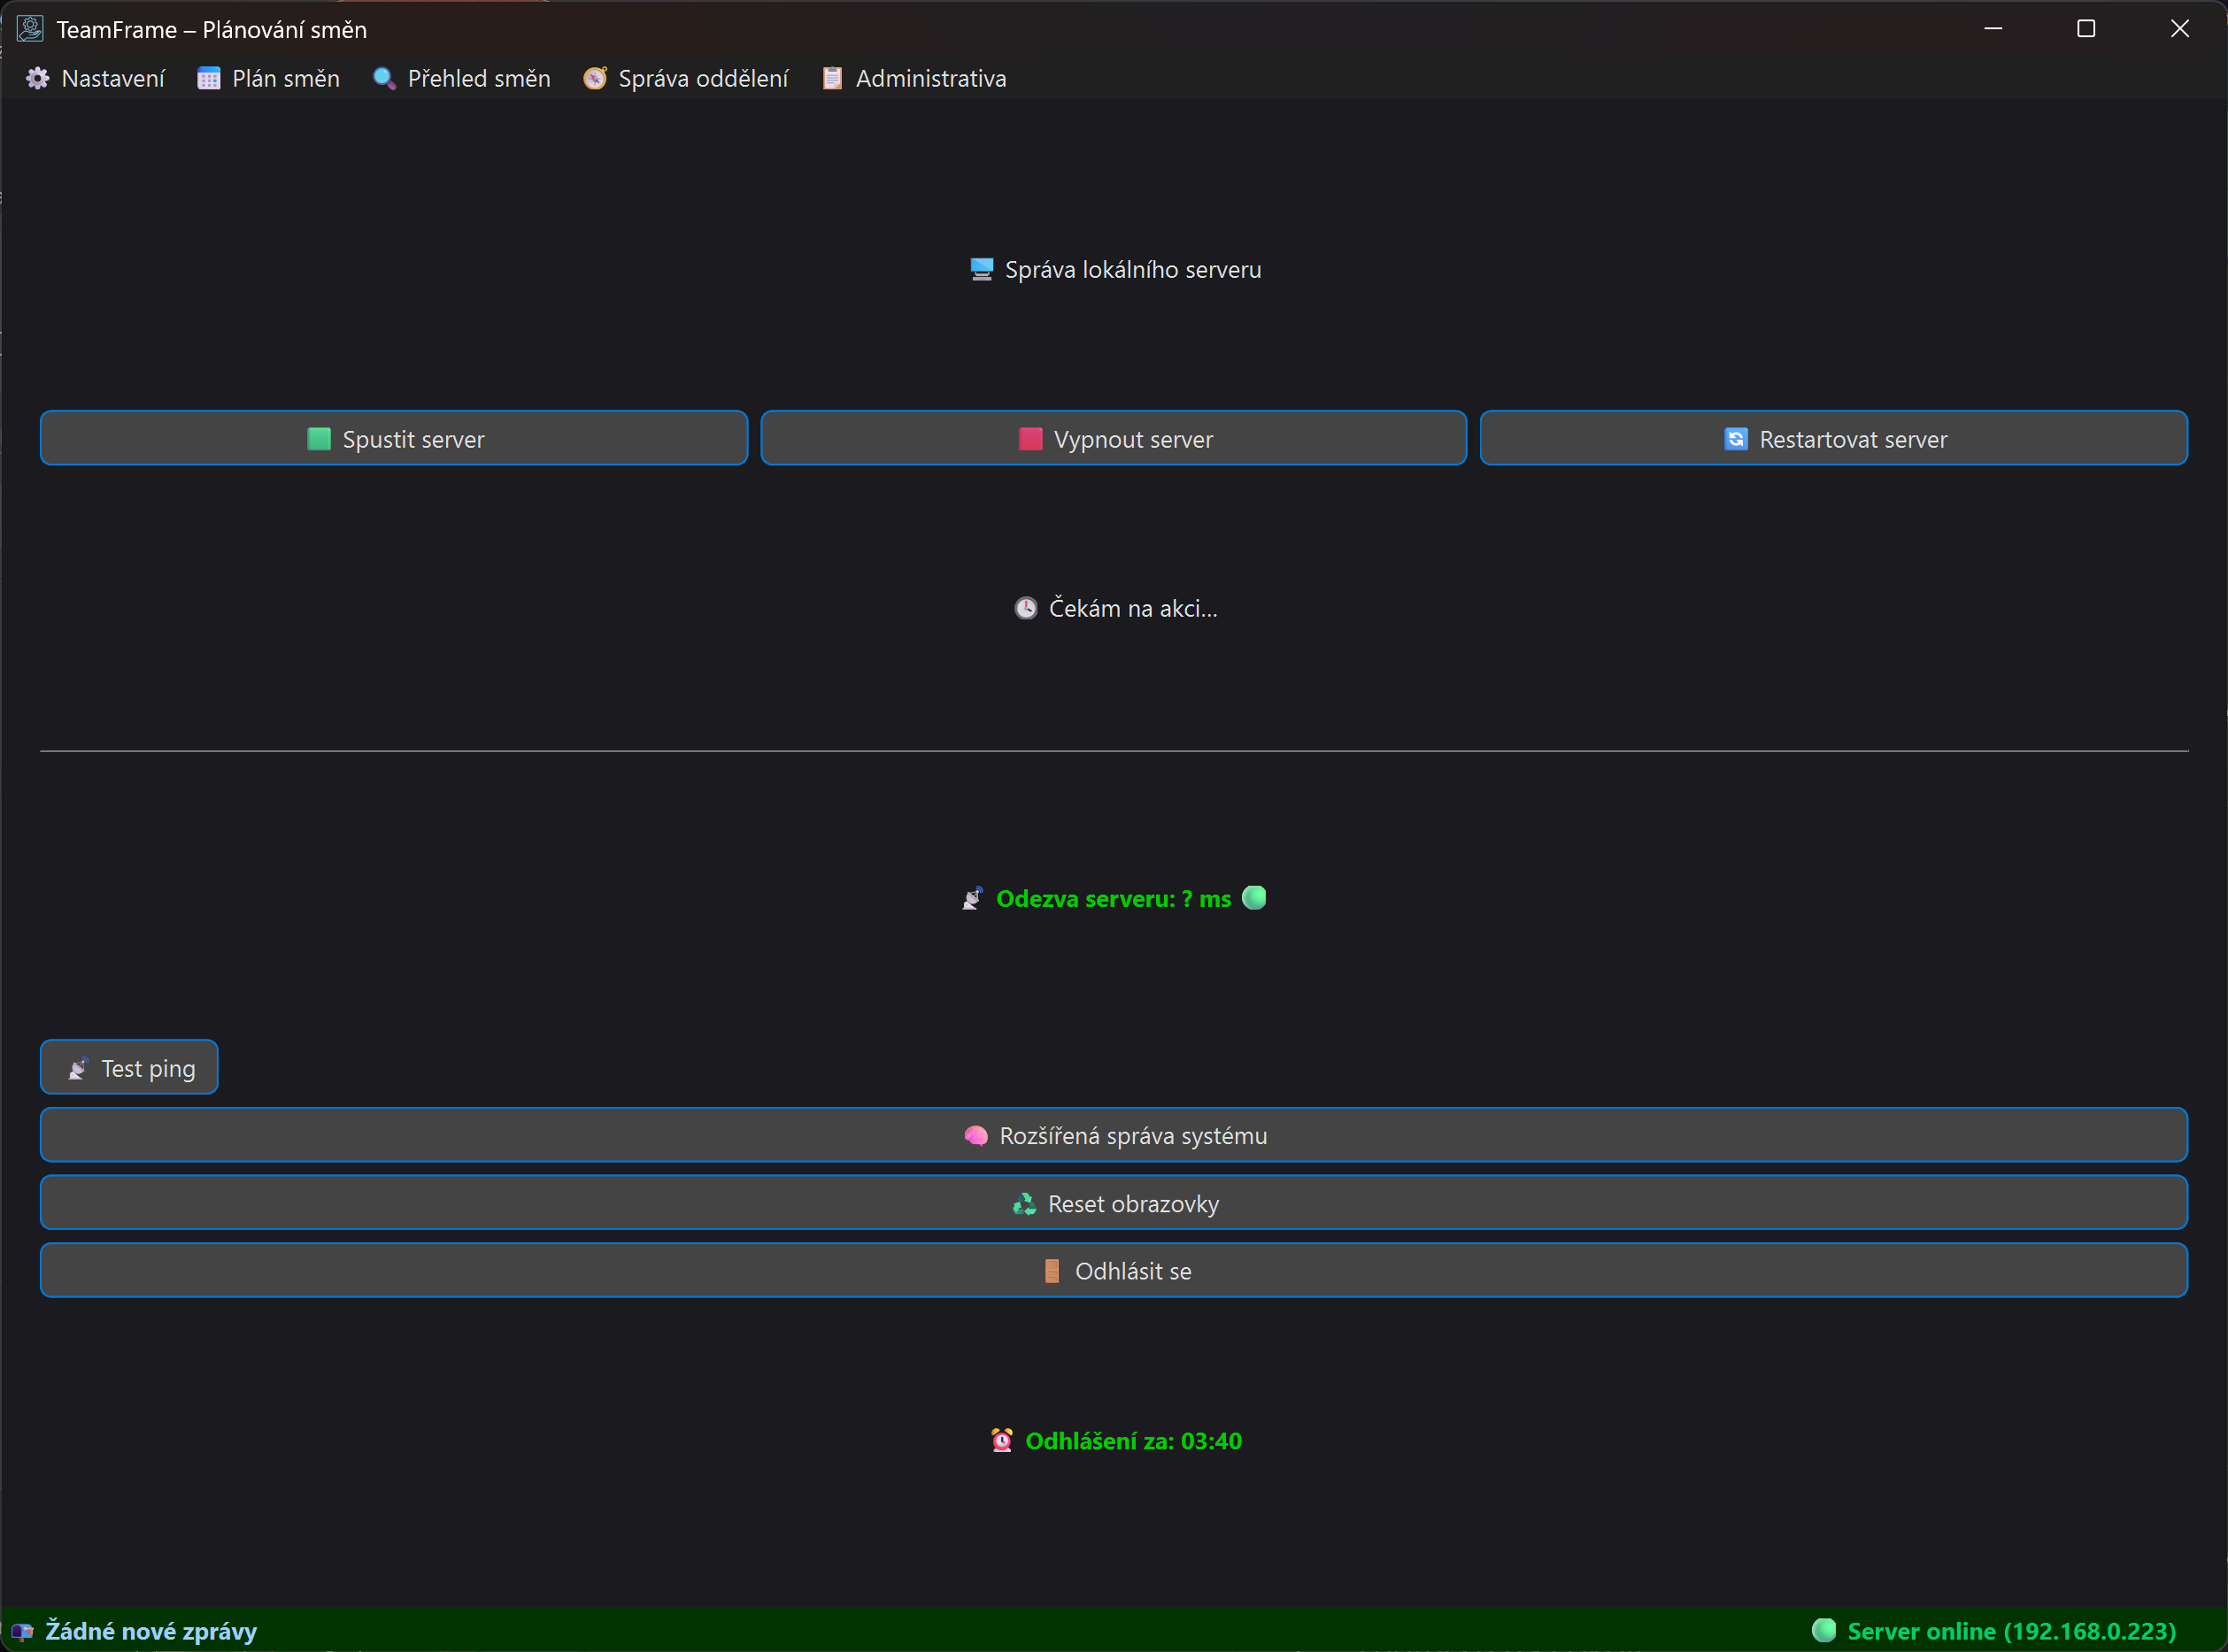Click the green square Spustit server icon
2228x1652 pixels.
point(318,439)
